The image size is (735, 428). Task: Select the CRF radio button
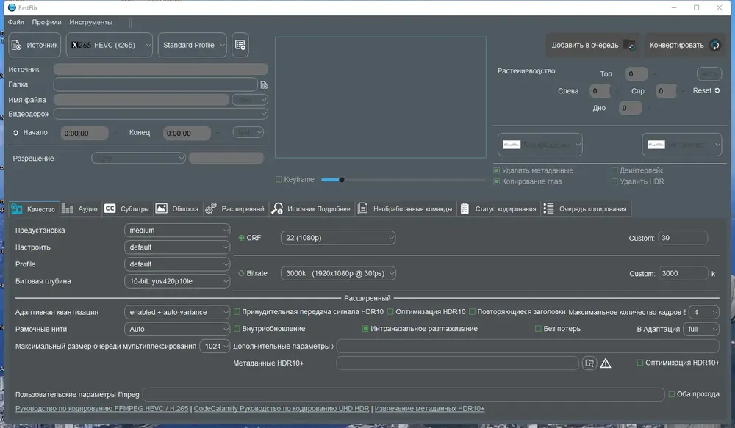tap(241, 238)
